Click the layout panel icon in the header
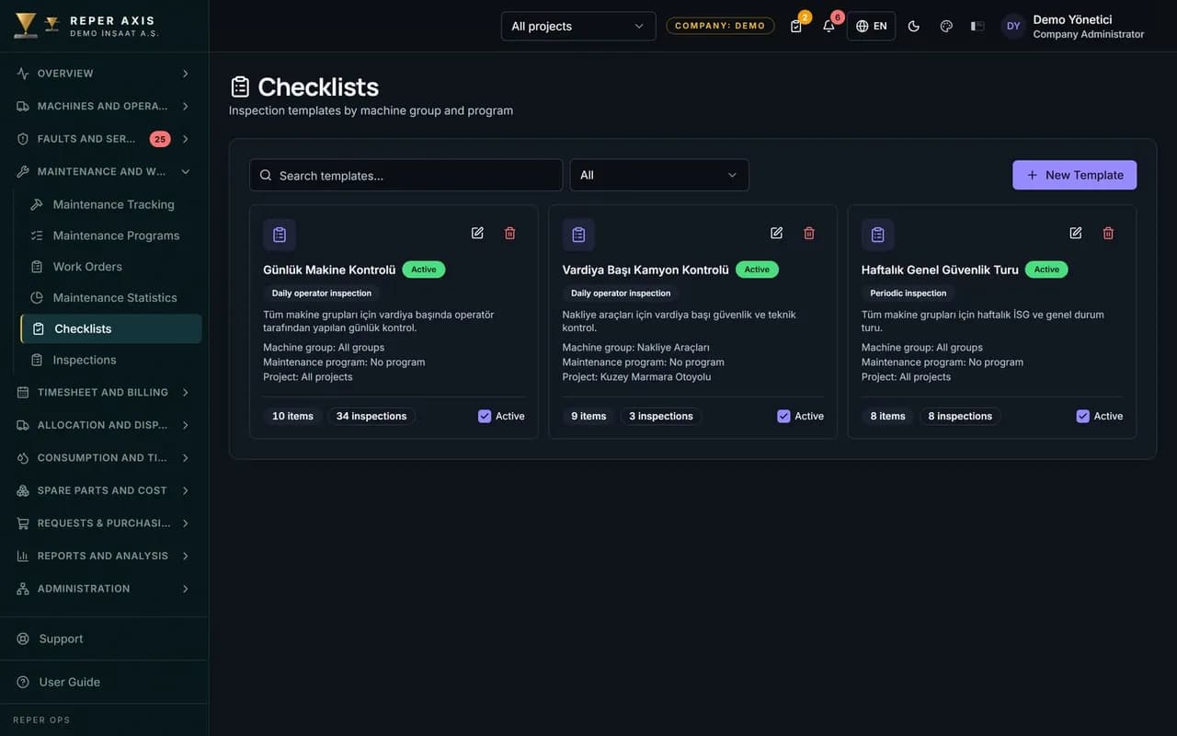Viewport: 1177px width, 736px height. coord(977,26)
